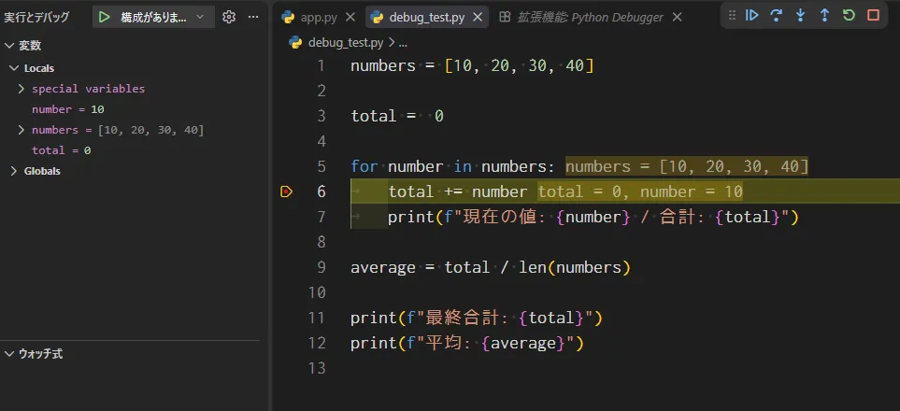Start debugging with the green play icon

pyautogui.click(x=104, y=17)
